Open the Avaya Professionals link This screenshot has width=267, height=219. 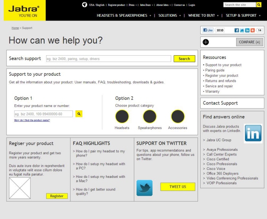pyautogui.click(x=222, y=150)
